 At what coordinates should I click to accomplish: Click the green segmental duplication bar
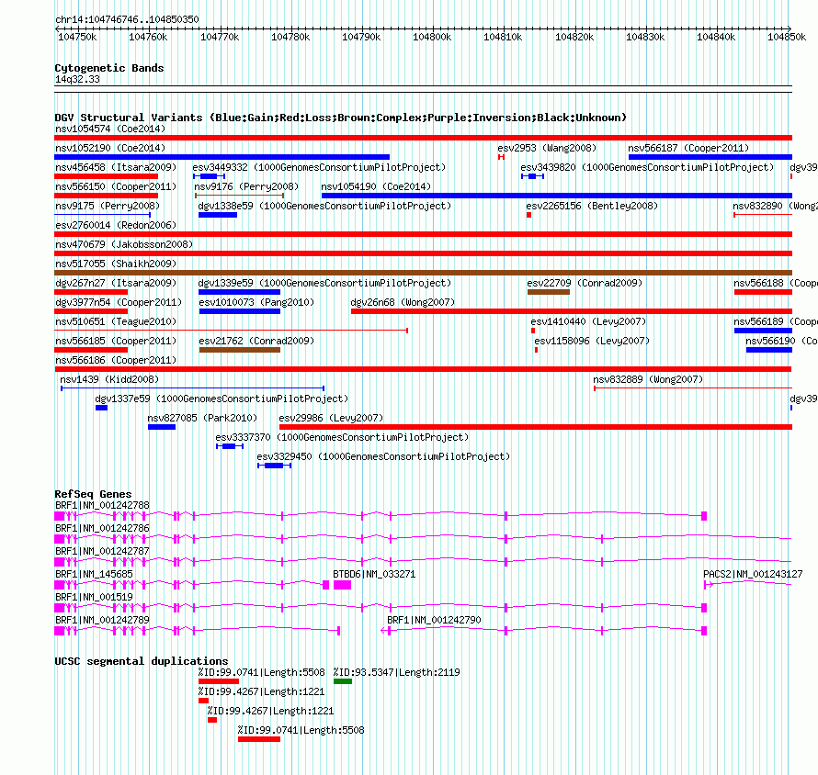(343, 681)
